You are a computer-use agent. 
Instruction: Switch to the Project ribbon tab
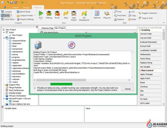click(x=15, y=8)
